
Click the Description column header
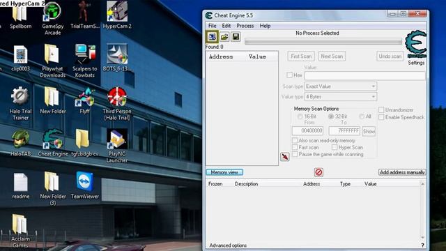point(246,184)
